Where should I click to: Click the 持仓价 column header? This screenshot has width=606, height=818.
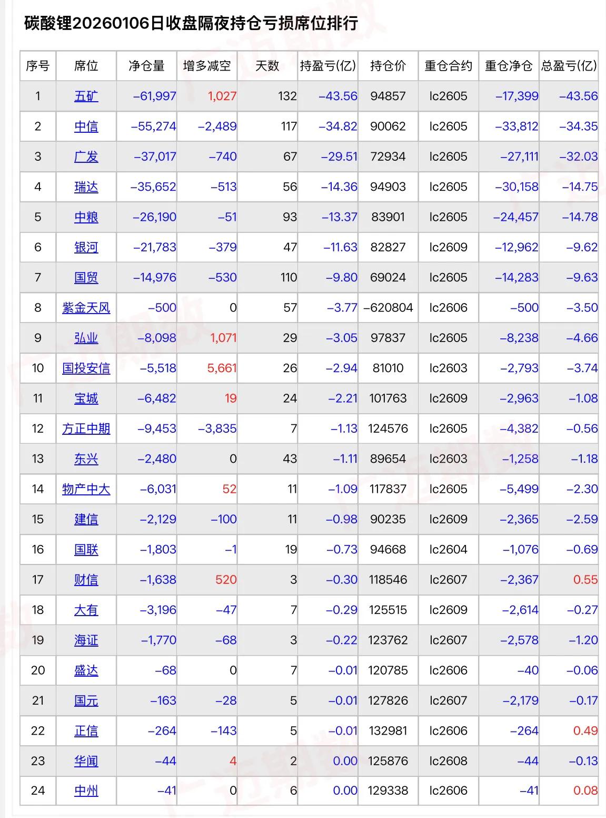388,66
